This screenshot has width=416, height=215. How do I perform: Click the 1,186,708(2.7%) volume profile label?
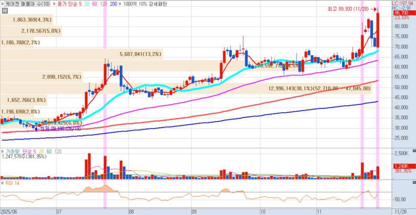click(21, 43)
